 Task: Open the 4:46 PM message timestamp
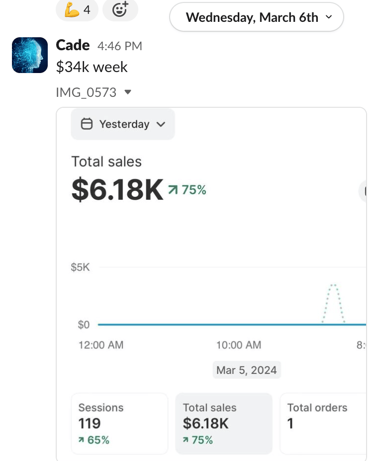click(120, 46)
